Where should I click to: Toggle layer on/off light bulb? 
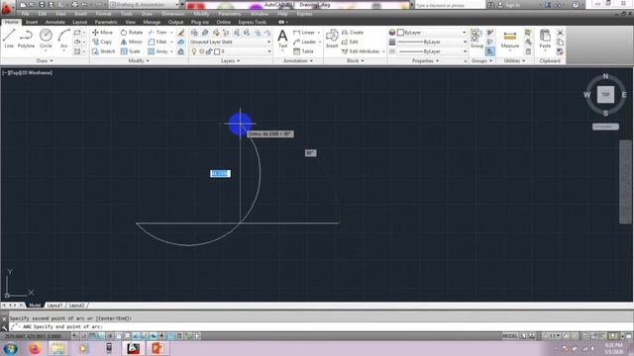click(x=194, y=51)
